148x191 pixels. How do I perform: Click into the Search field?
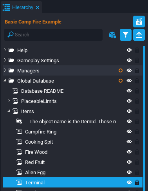53,35
